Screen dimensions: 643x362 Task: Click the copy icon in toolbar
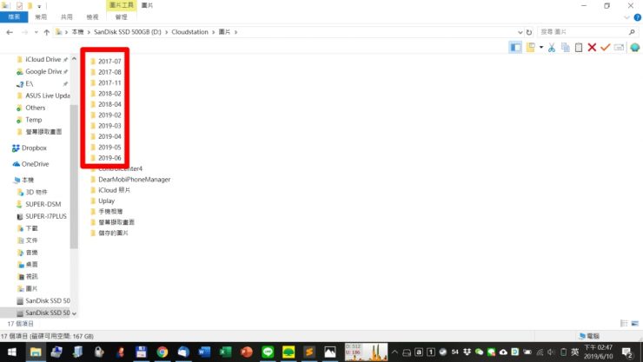(565, 47)
